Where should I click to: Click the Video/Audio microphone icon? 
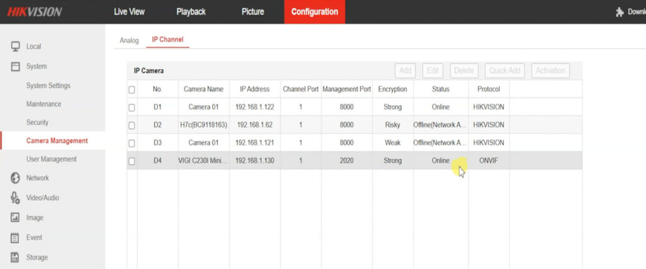(16, 198)
